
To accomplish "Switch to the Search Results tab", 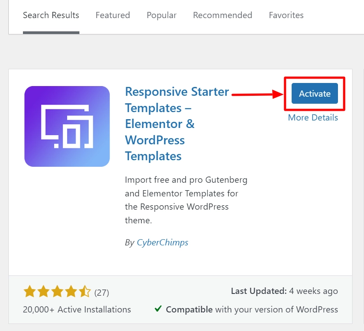I will (x=51, y=15).
